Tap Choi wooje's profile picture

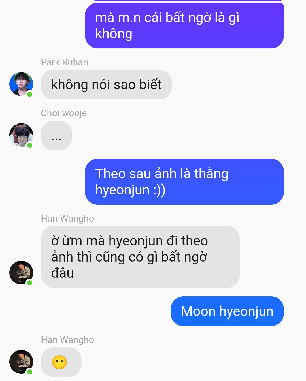[21, 135]
